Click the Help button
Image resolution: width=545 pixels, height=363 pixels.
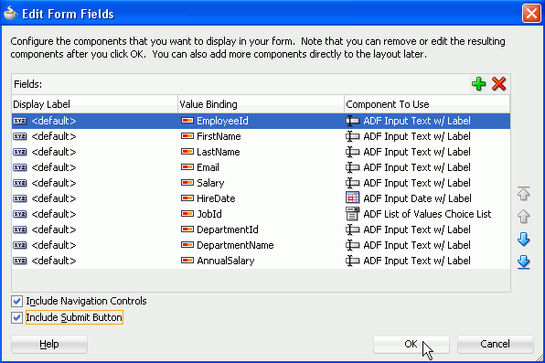[x=49, y=344]
